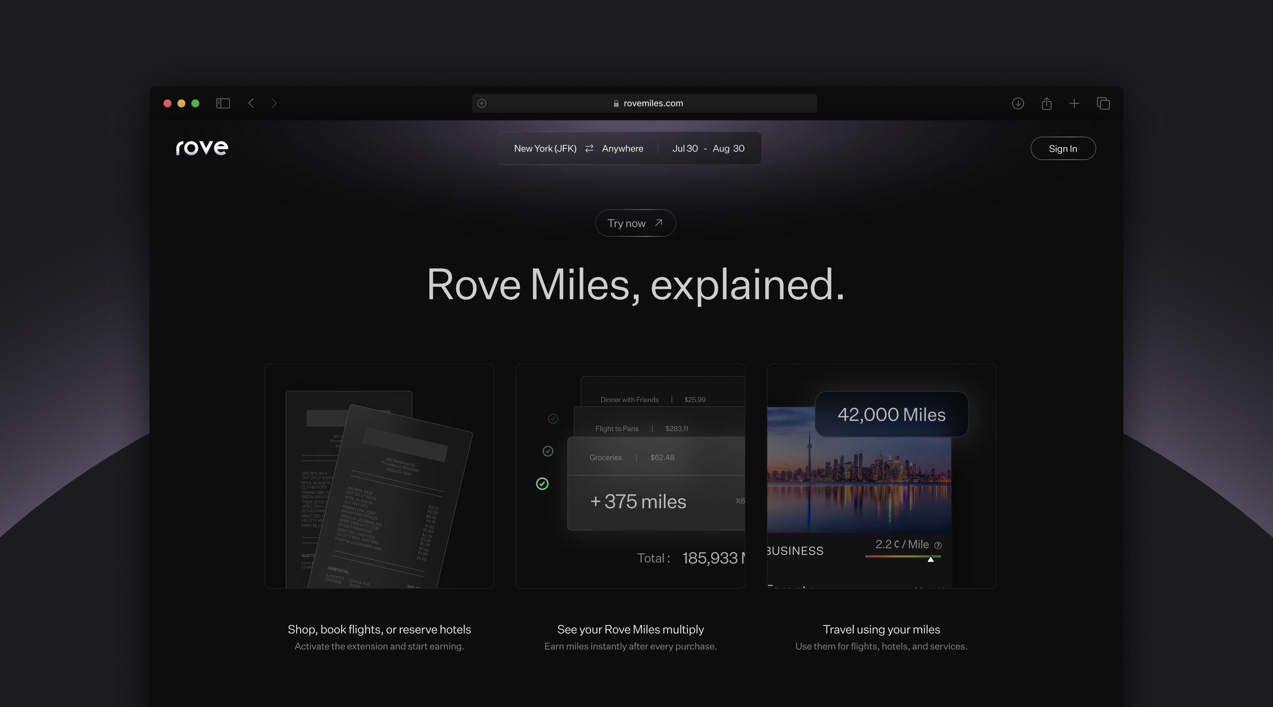Click the 2.2 ¢ / Mile value
The image size is (1273, 707).
[x=902, y=544]
